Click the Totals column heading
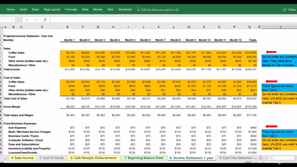 point(252,40)
